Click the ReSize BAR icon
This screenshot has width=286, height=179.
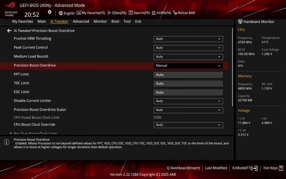point(184,13)
